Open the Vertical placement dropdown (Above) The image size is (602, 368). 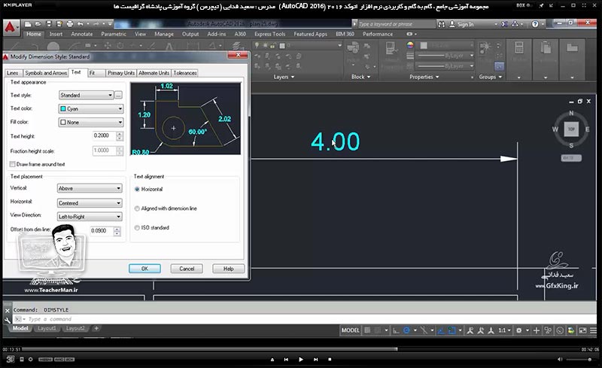tap(90, 188)
